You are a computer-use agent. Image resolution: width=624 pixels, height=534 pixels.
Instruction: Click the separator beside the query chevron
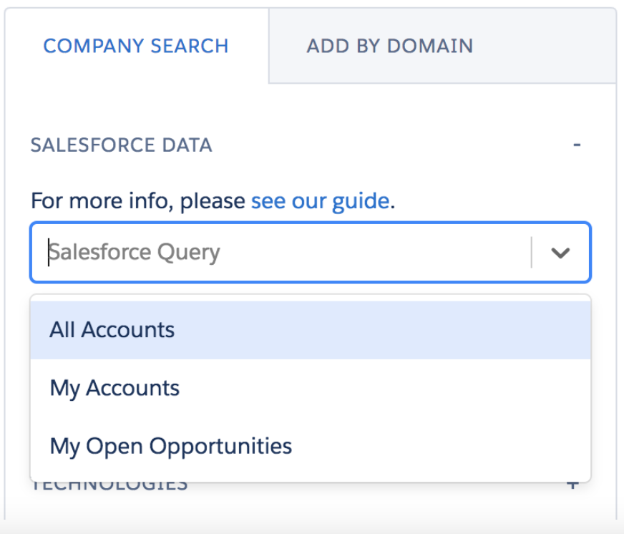pos(531,253)
